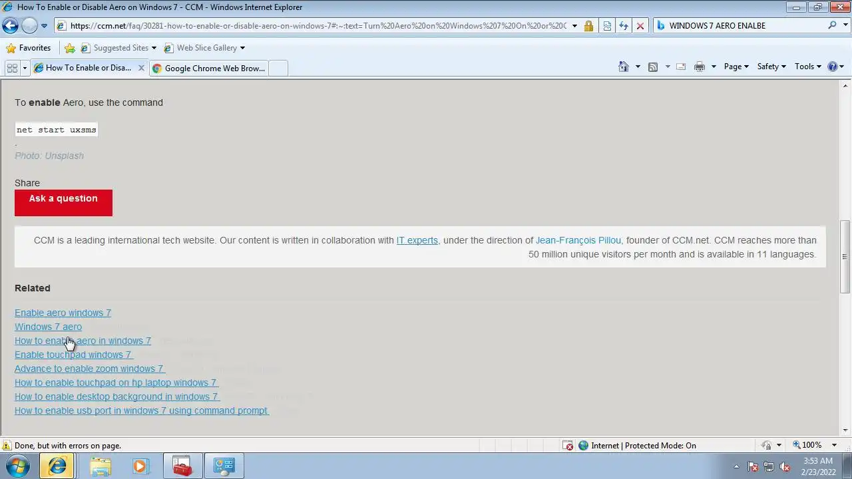
Task: Click the Forward navigation arrow
Action: (x=29, y=26)
